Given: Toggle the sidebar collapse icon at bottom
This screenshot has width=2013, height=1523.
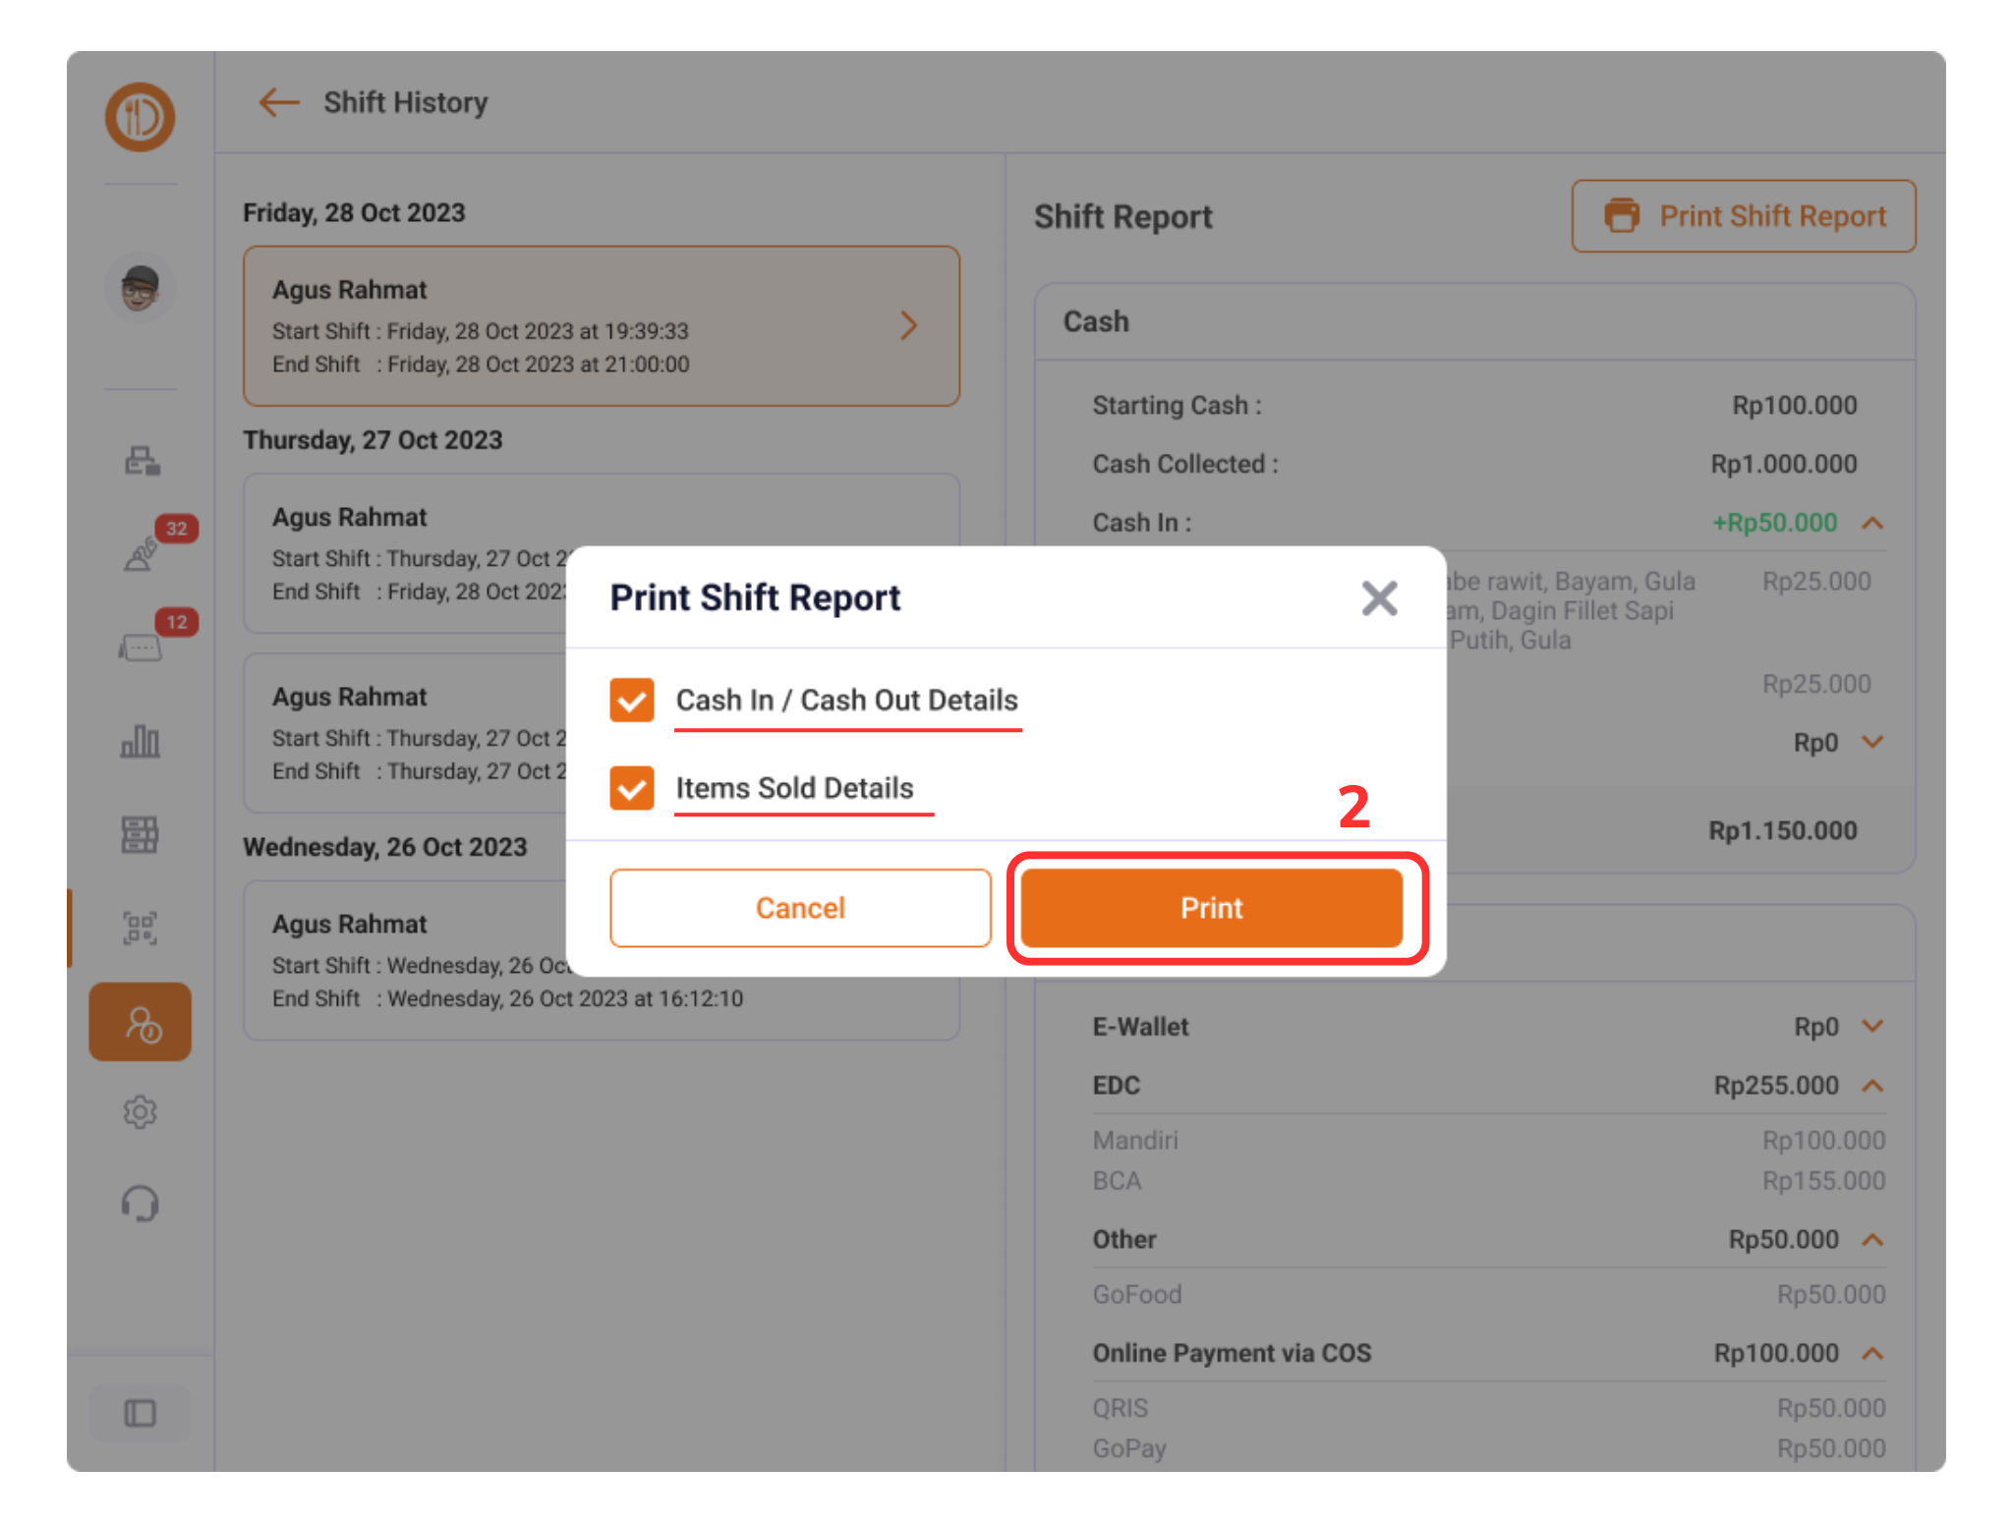Looking at the screenshot, I should tap(141, 1413).
